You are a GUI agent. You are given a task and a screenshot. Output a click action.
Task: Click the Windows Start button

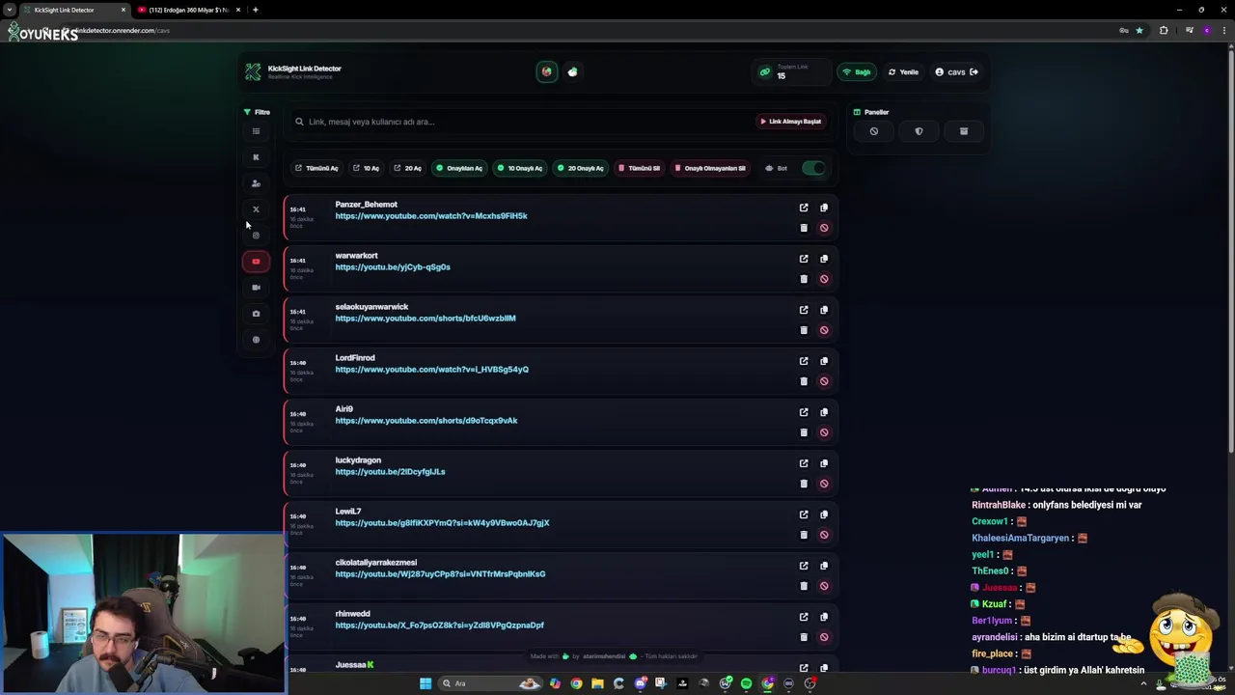[425, 683]
